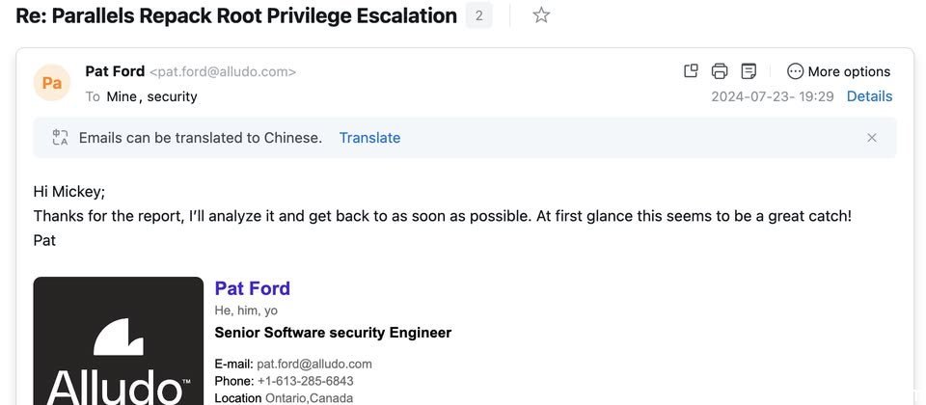Viewport: 926px width, 405px height.
Task: Click Pat Ford's avatar
Action: coord(52,83)
